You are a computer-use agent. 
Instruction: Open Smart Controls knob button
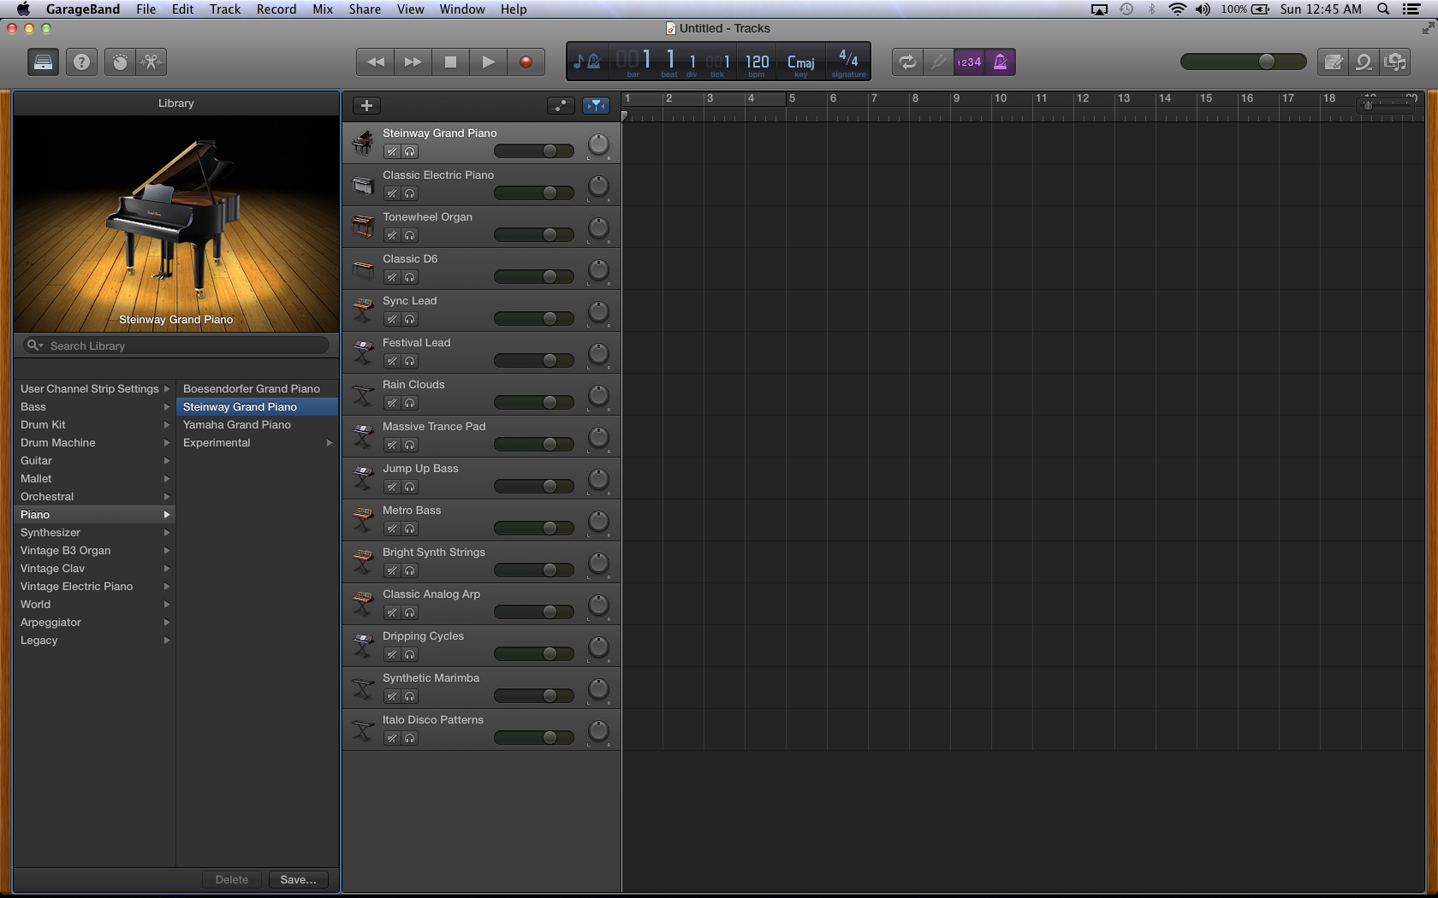120,62
